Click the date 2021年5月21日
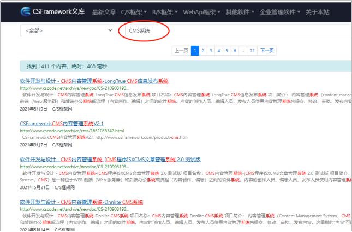This screenshot has width=352, height=232. pos(35,187)
